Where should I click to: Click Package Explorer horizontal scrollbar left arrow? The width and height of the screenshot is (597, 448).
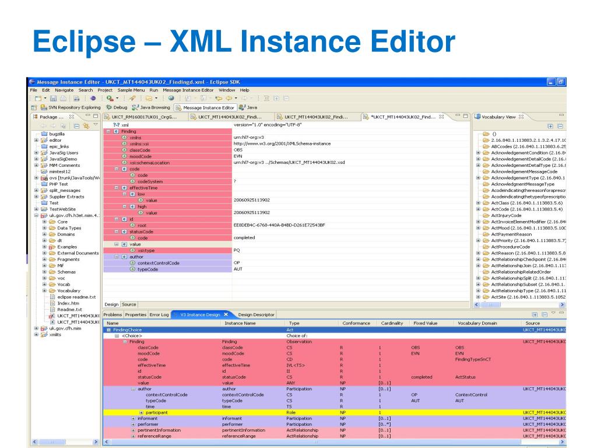(34, 442)
